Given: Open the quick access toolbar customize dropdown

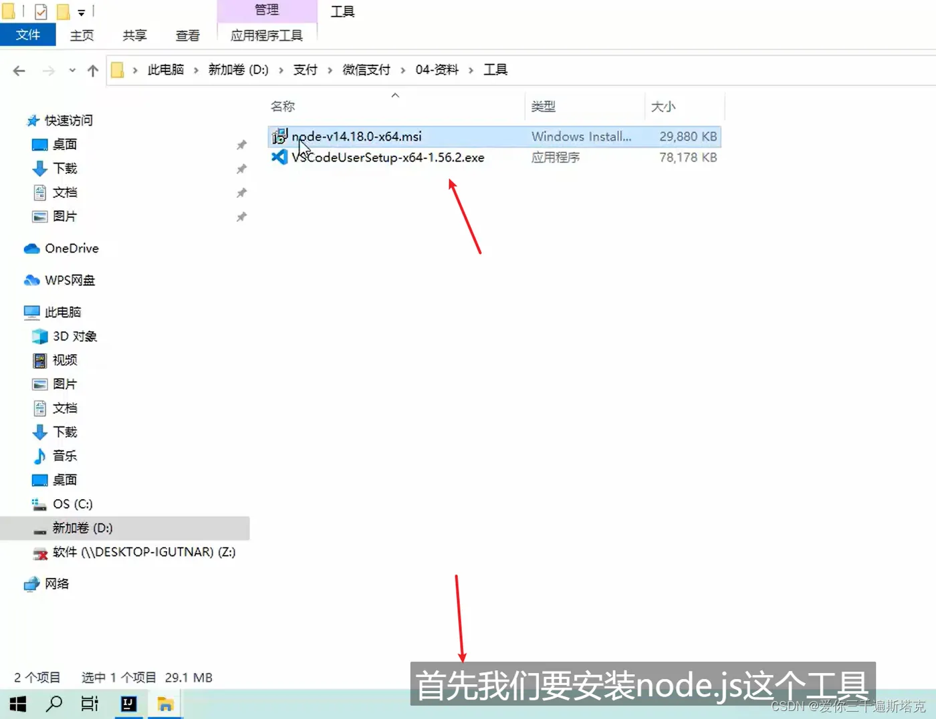Looking at the screenshot, I should click(82, 12).
